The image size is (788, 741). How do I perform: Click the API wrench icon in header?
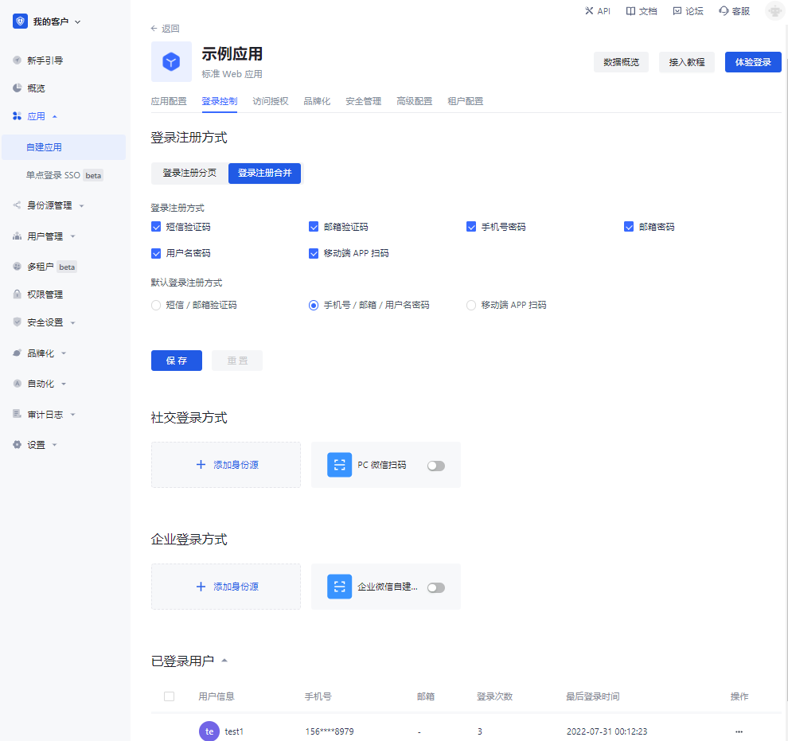589,11
